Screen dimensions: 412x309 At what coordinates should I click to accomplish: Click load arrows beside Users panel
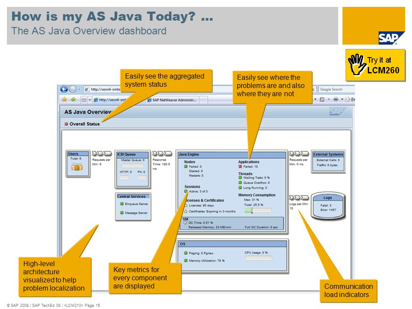coord(102,154)
